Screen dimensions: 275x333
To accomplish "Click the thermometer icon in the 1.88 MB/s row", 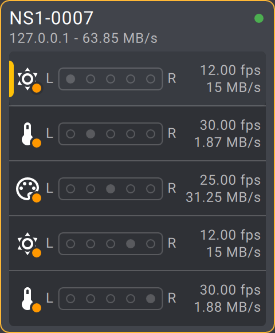I will tap(27, 298).
